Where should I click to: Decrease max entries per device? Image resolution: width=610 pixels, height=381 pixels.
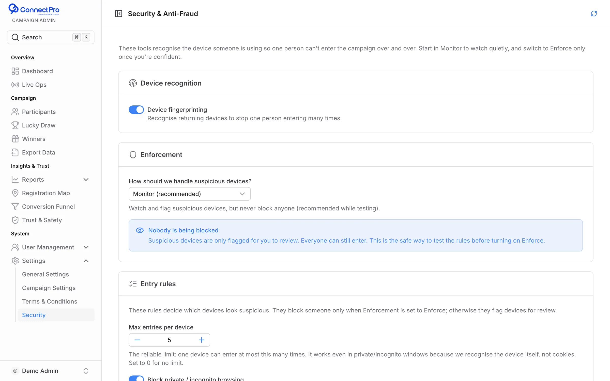pyautogui.click(x=137, y=340)
